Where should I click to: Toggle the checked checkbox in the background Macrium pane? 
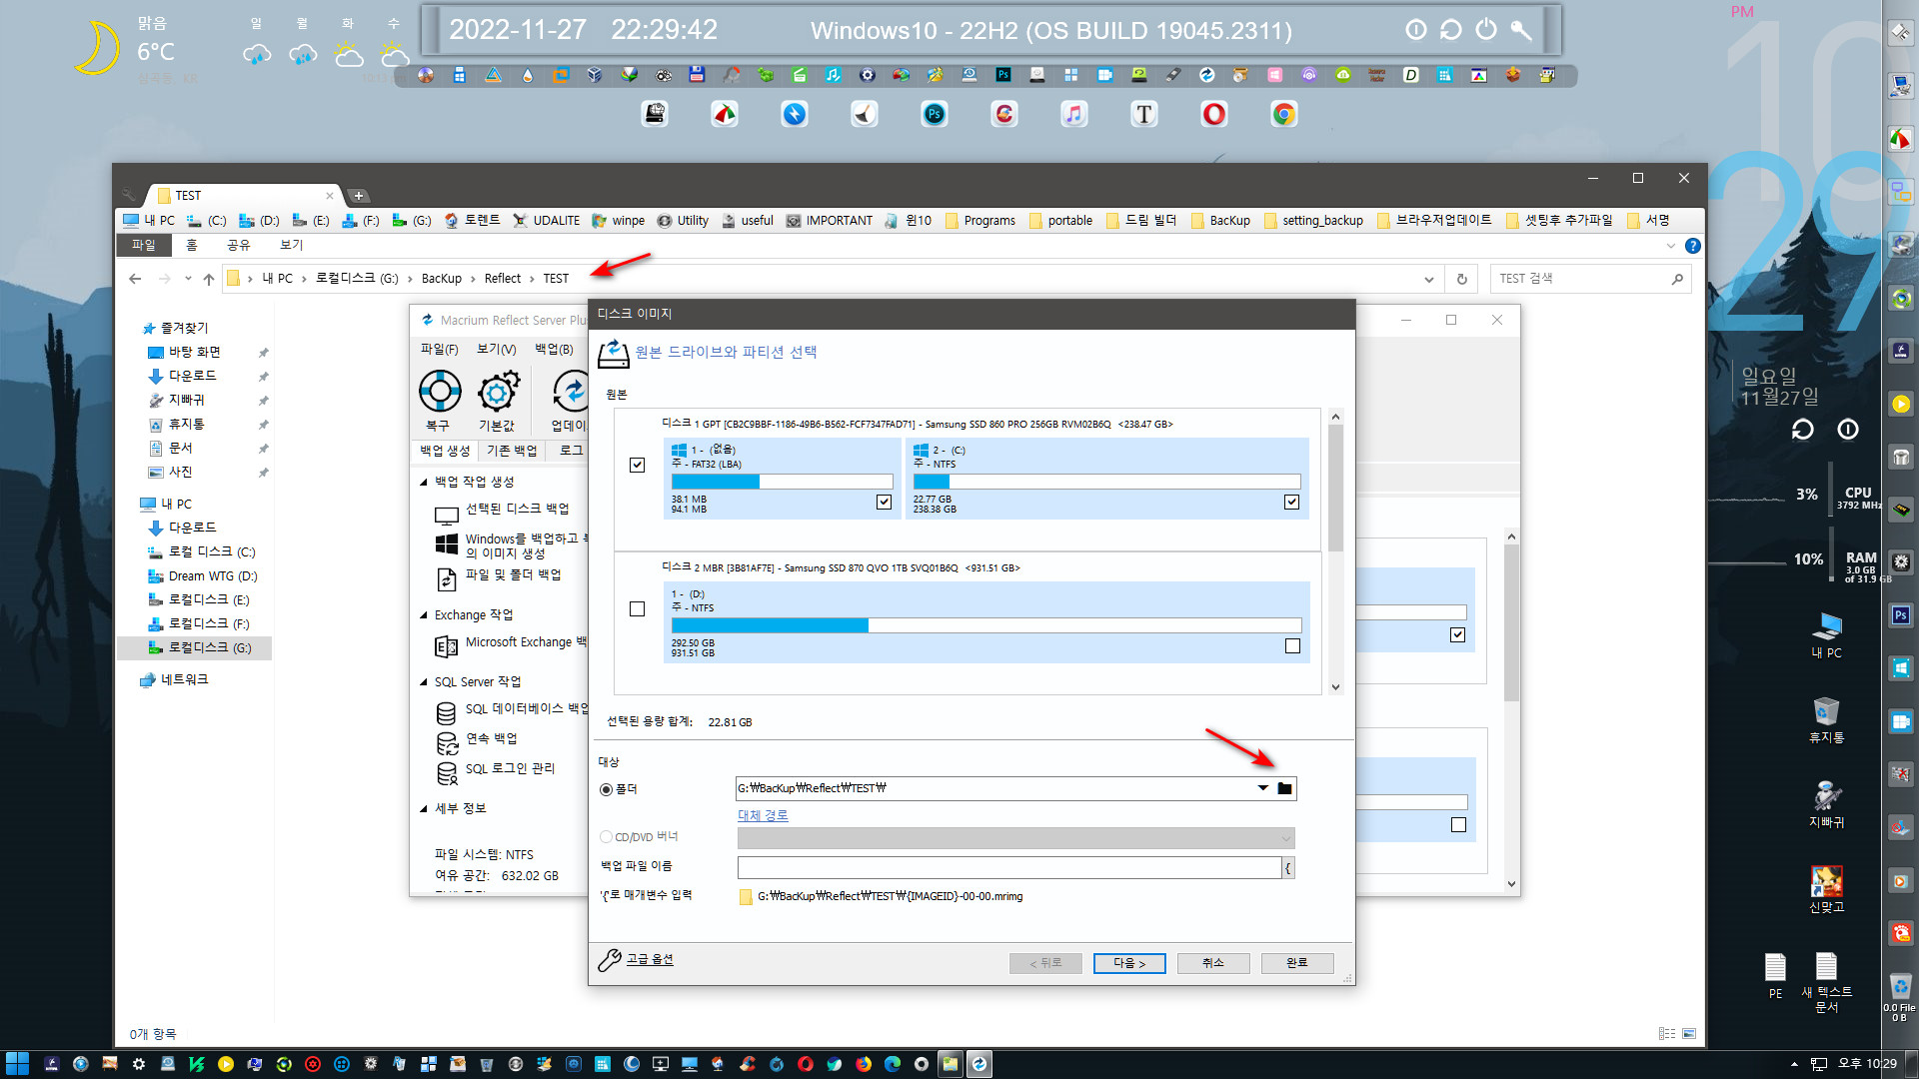pos(1457,634)
